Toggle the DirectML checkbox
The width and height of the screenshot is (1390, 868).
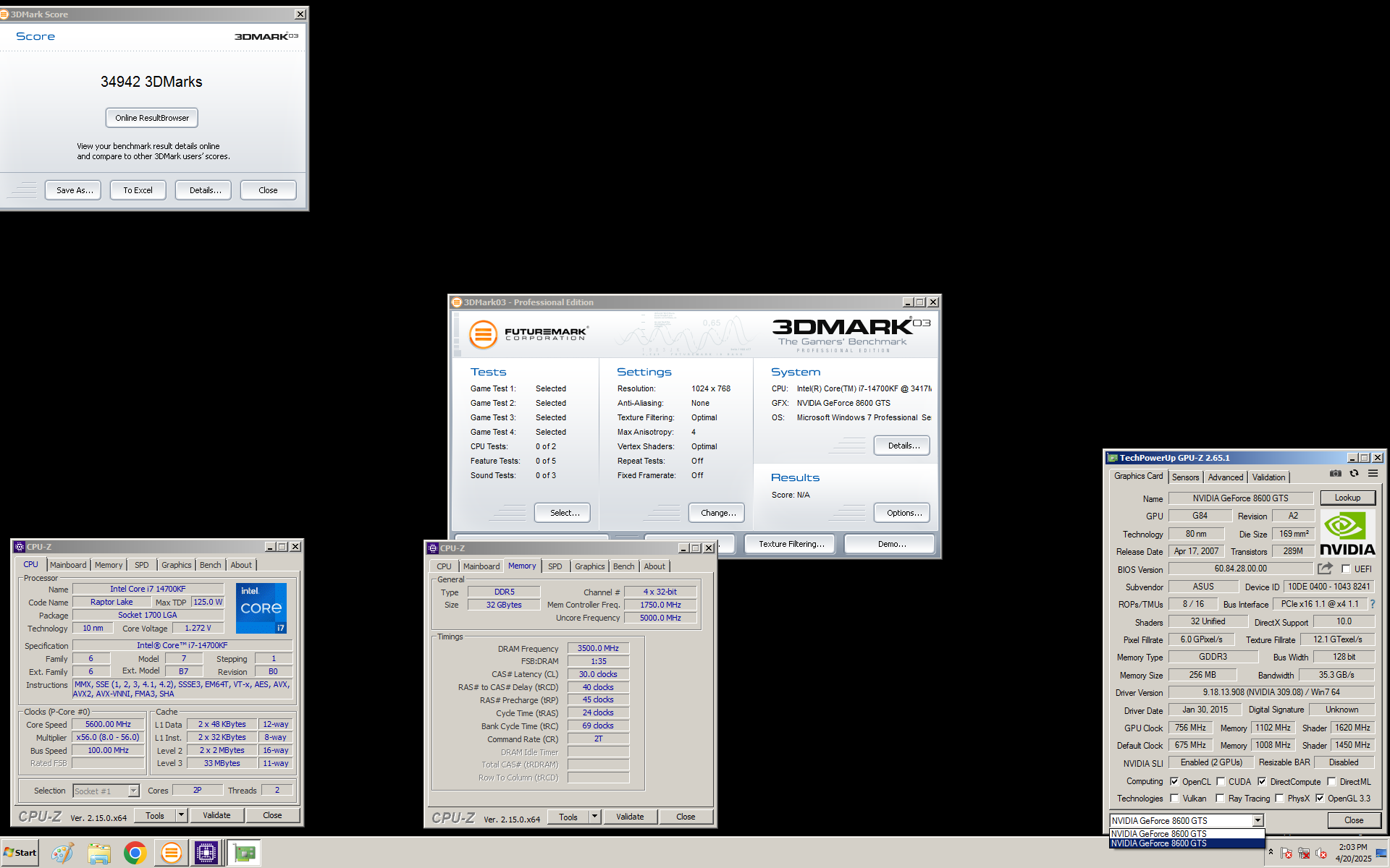[x=1331, y=781]
